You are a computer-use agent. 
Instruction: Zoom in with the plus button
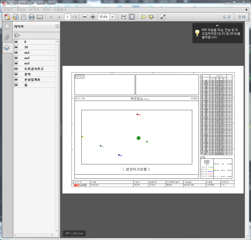coord(93,17)
